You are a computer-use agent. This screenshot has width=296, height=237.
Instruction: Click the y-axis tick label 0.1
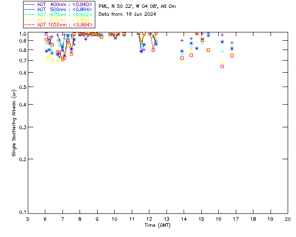click(x=21, y=212)
